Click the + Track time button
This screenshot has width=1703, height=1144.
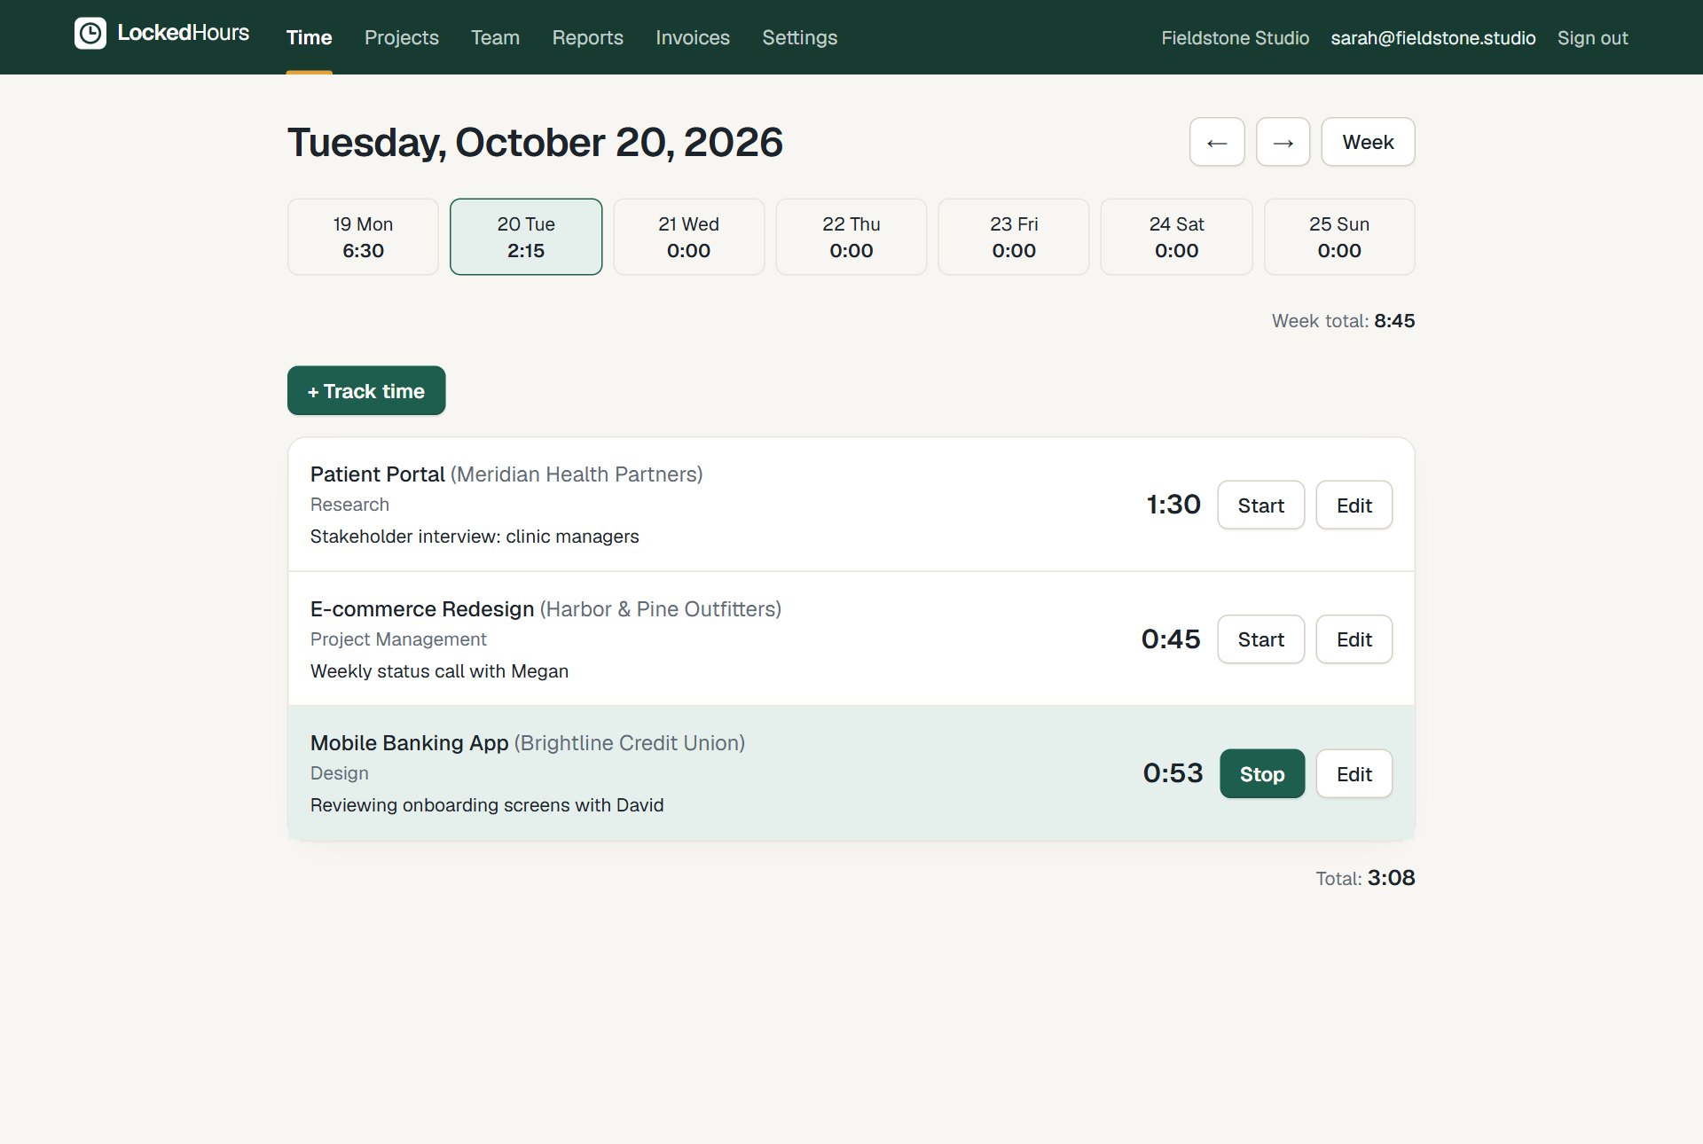[366, 390]
